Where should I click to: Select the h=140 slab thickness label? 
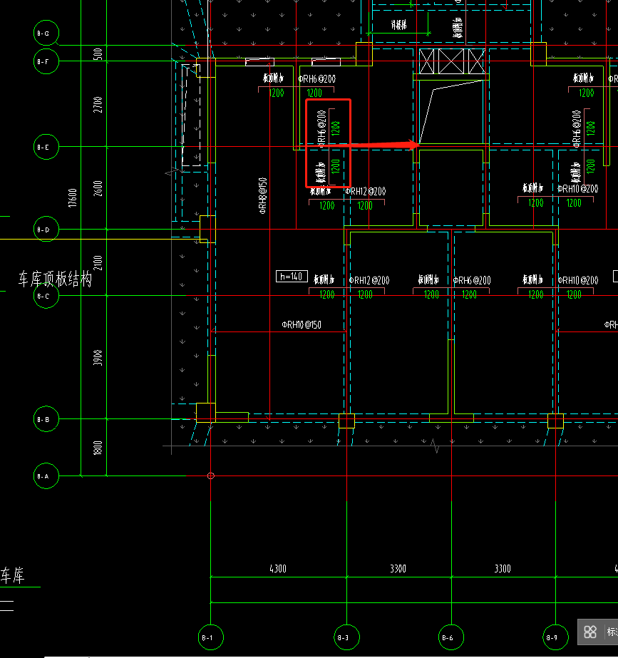(292, 277)
